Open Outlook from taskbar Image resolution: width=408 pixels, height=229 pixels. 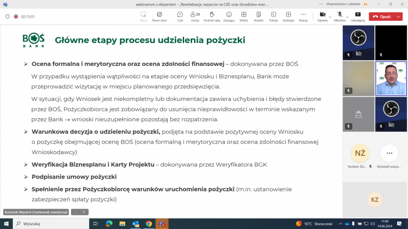[136, 223]
